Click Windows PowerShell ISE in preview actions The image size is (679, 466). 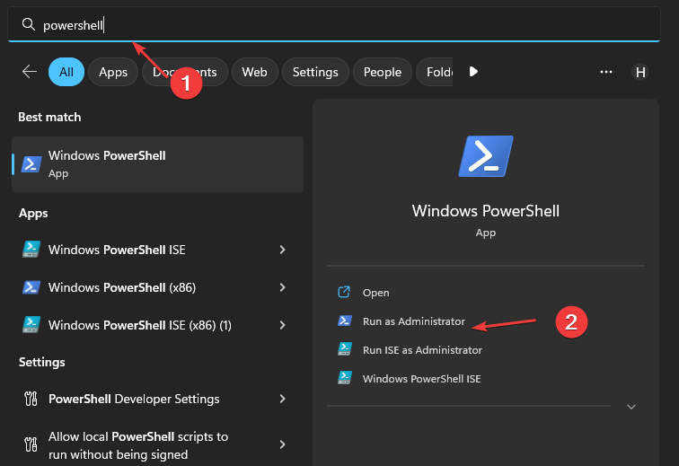coord(422,379)
